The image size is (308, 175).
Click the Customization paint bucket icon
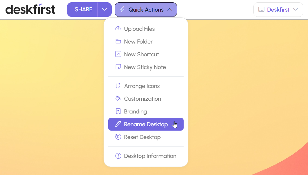118,98
